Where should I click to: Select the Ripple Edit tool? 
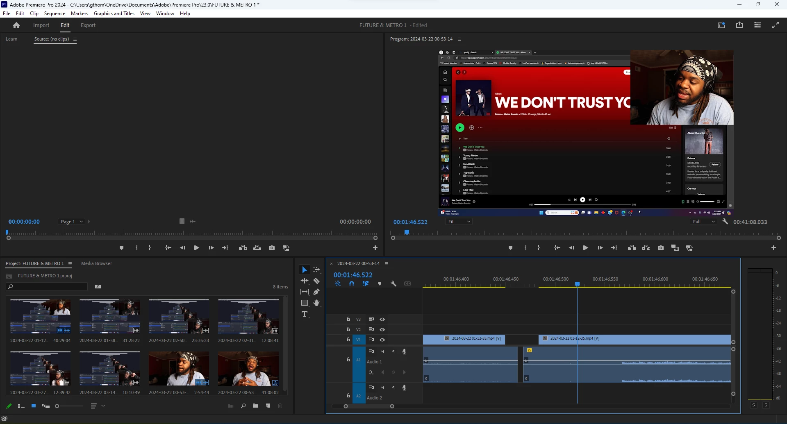(304, 281)
